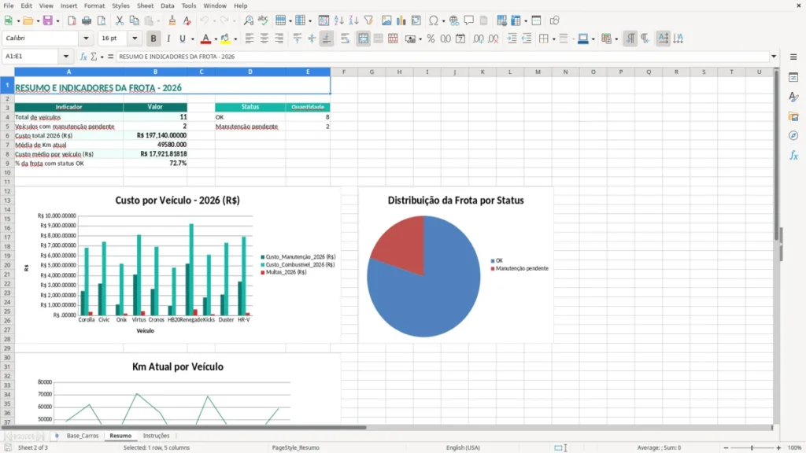Click row header 10

click(x=7, y=172)
